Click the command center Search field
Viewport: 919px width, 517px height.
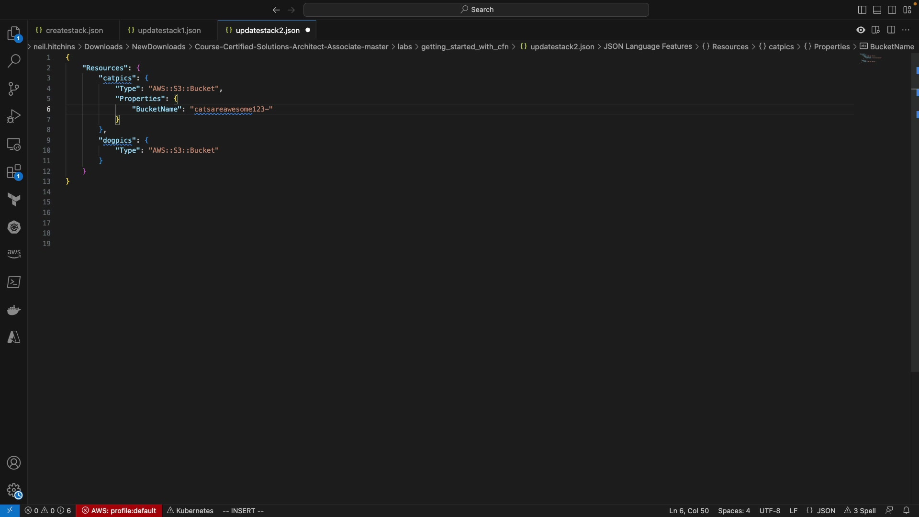point(476,10)
